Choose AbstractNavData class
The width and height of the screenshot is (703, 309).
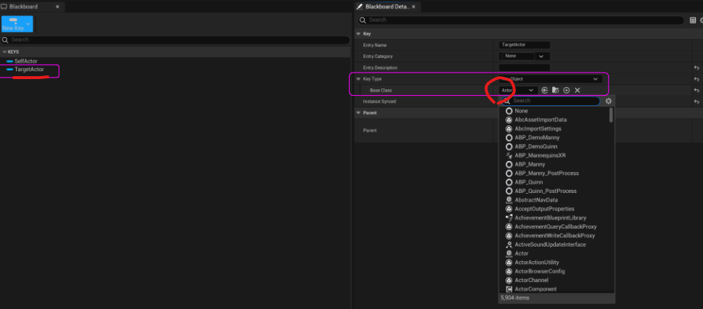point(536,200)
